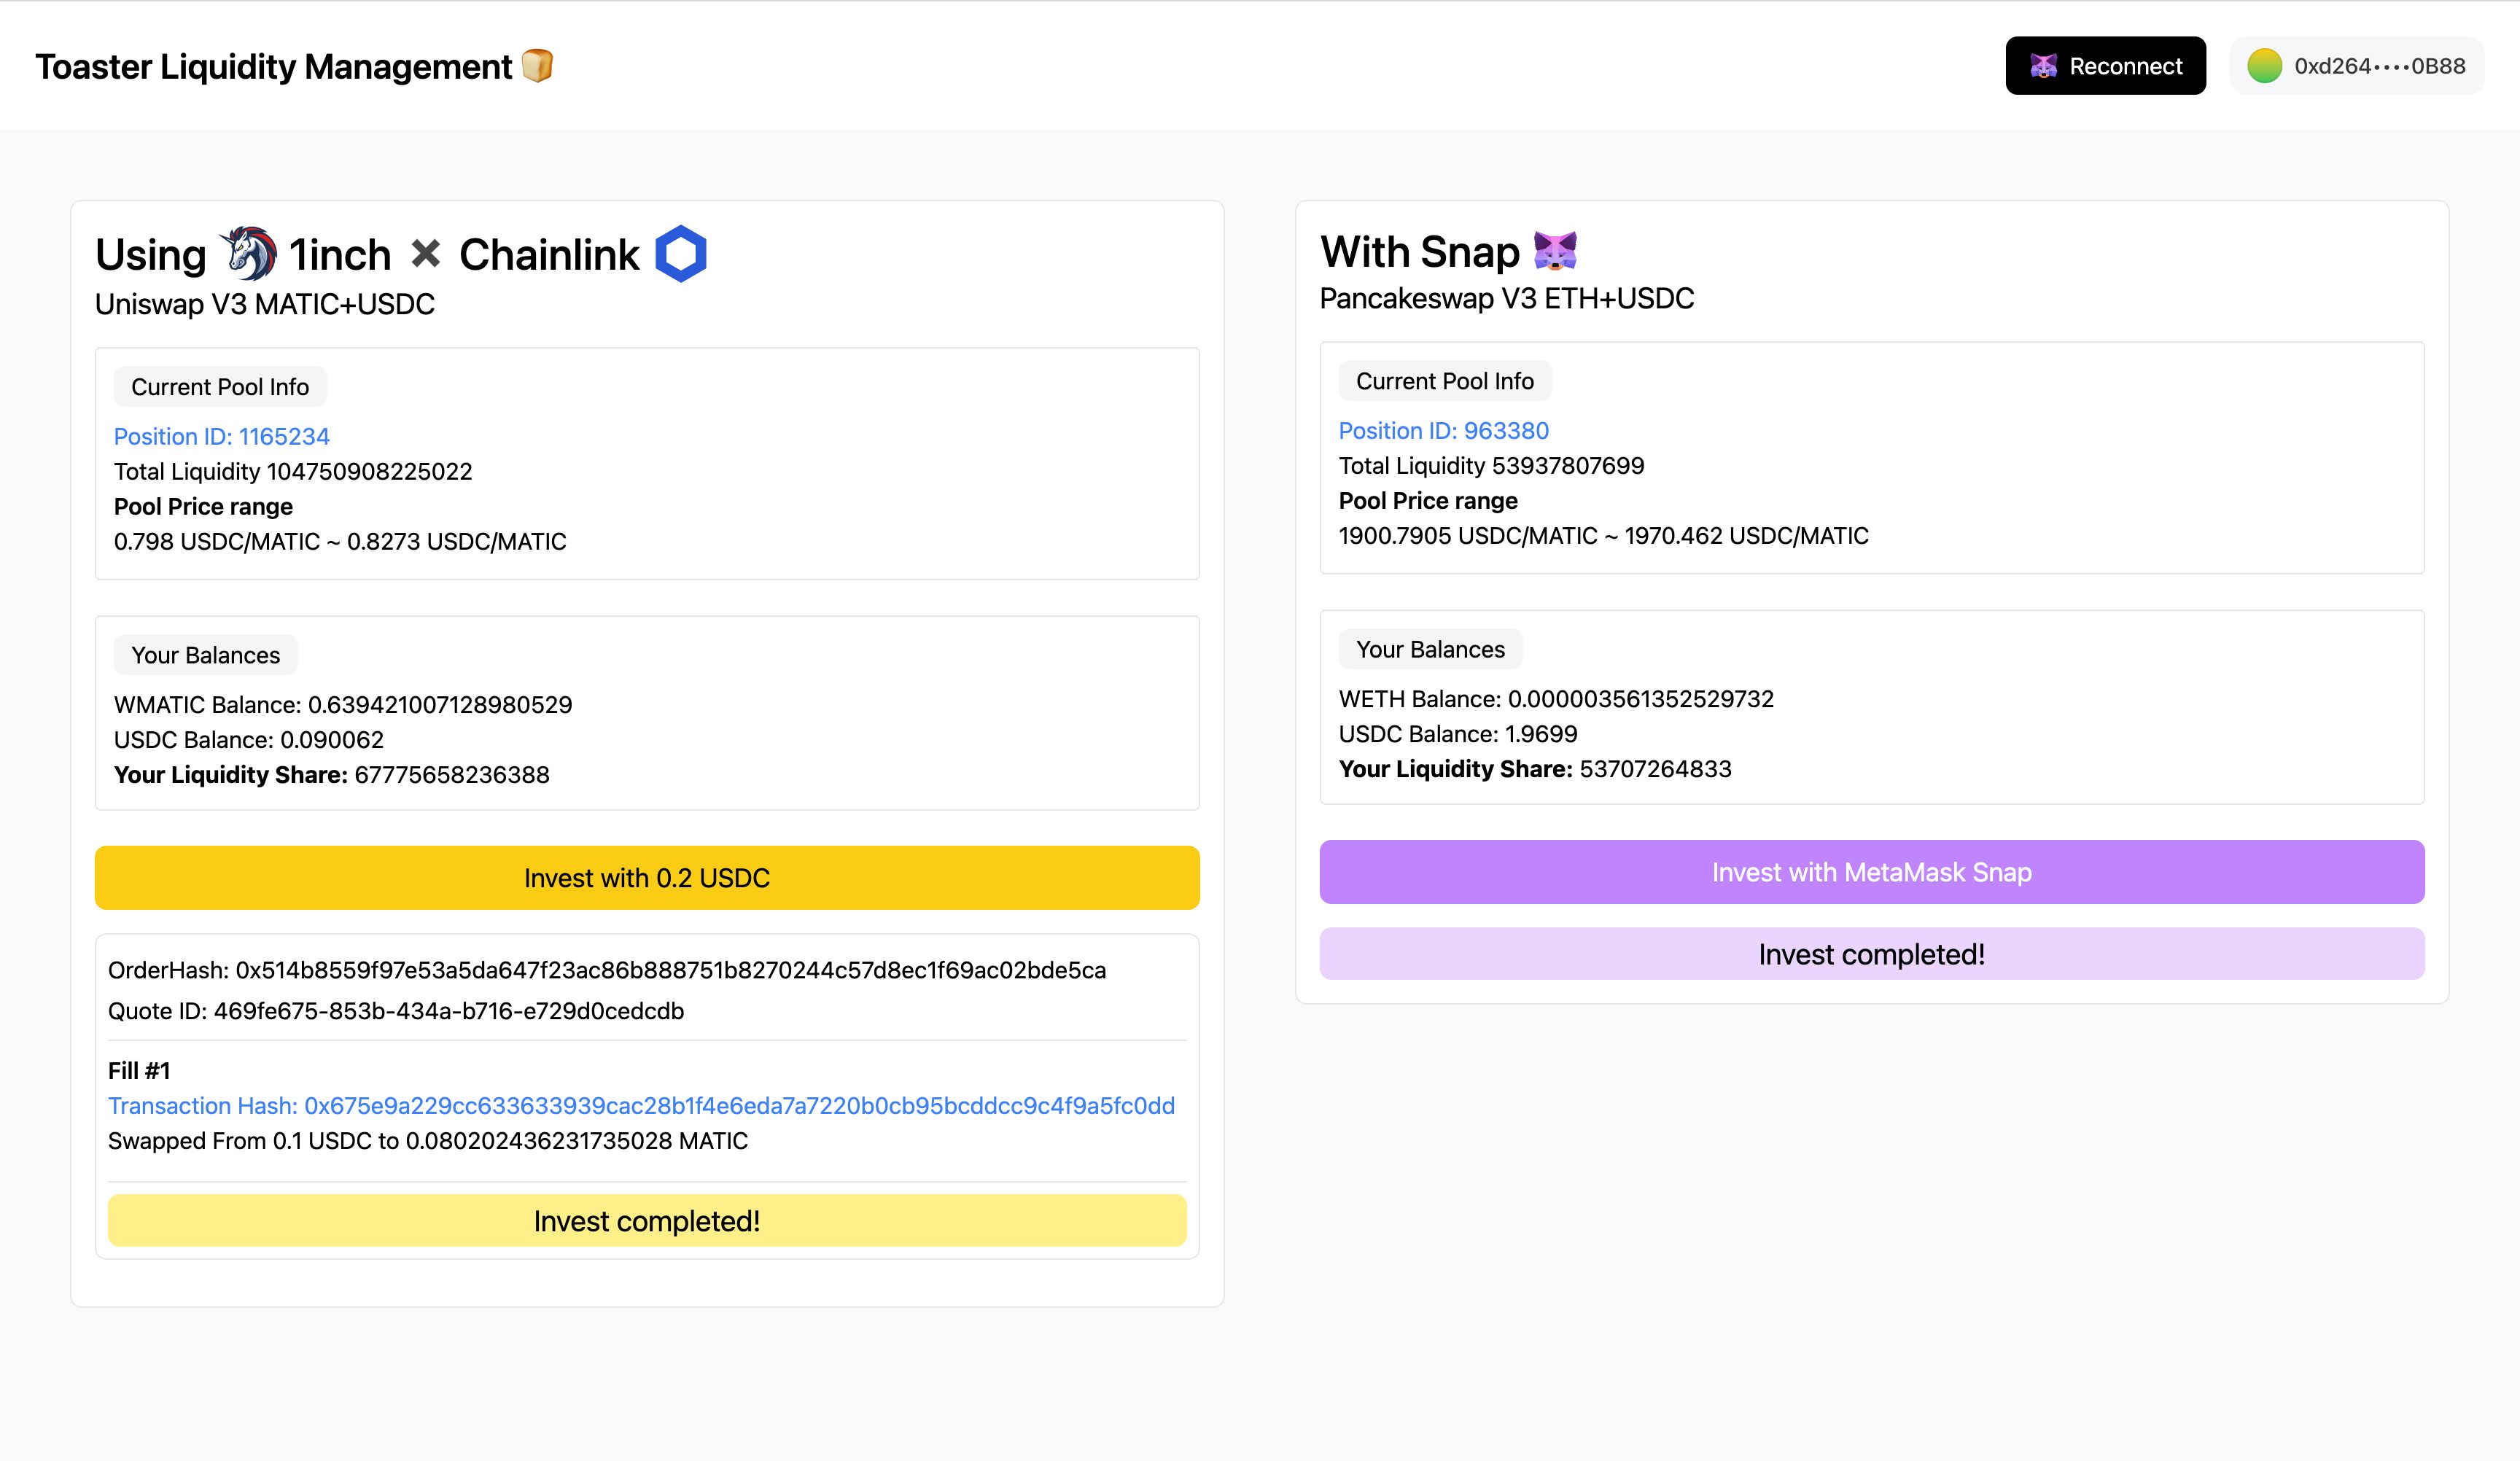Screen dimensions: 2520x1461
Task: Click the Chainlink hexagon logo
Action: click(x=681, y=253)
